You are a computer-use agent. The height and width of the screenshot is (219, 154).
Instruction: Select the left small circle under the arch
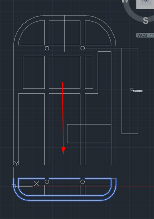[x=47, y=48]
